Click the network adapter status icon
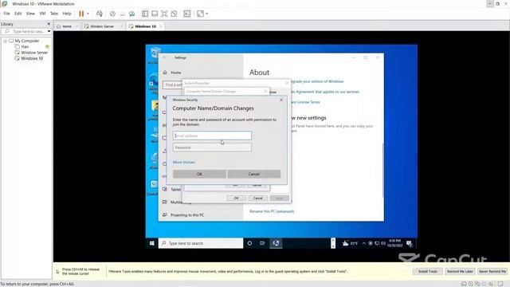This screenshot has height=287, width=510. (477, 284)
